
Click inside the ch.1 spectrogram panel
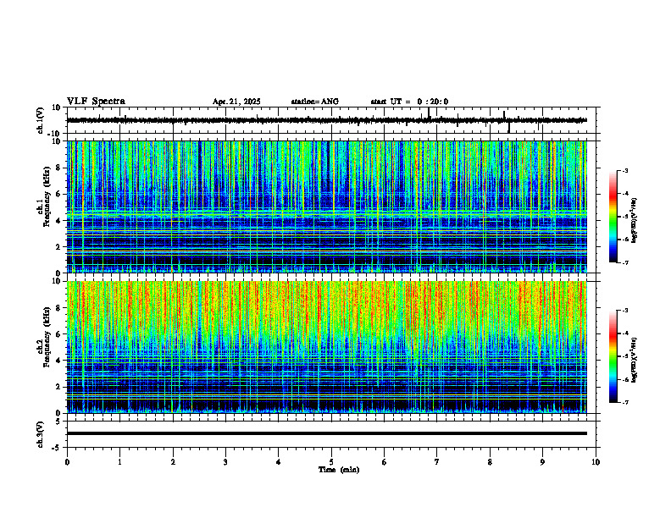pos(326,207)
